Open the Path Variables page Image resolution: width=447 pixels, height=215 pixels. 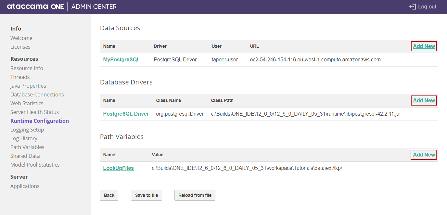point(27,147)
